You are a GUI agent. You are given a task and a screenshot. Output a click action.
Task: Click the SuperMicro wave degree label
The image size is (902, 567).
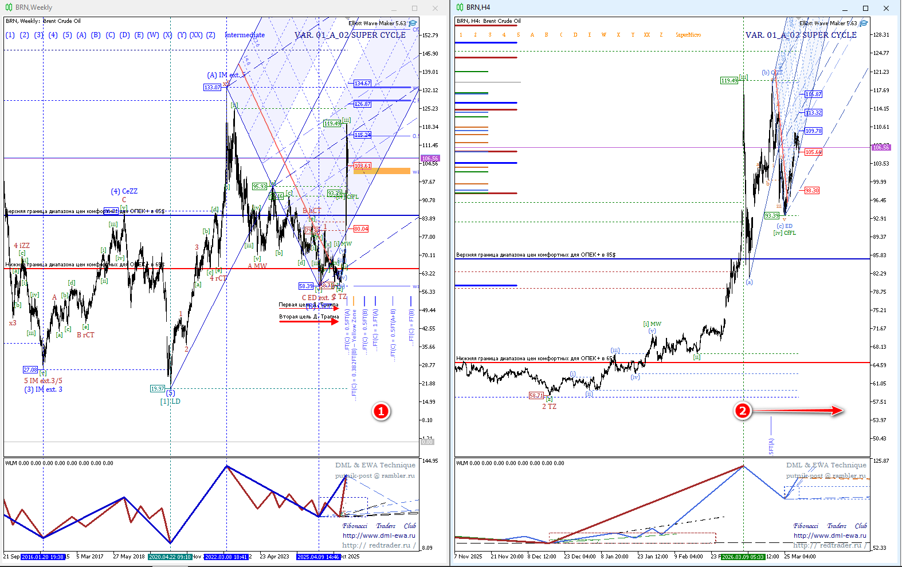(x=688, y=35)
